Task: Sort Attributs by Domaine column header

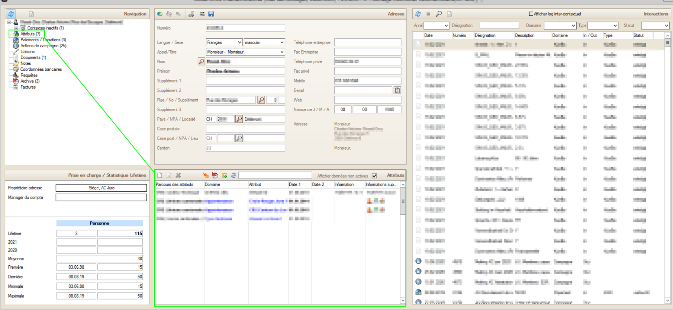Action: [226, 185]
